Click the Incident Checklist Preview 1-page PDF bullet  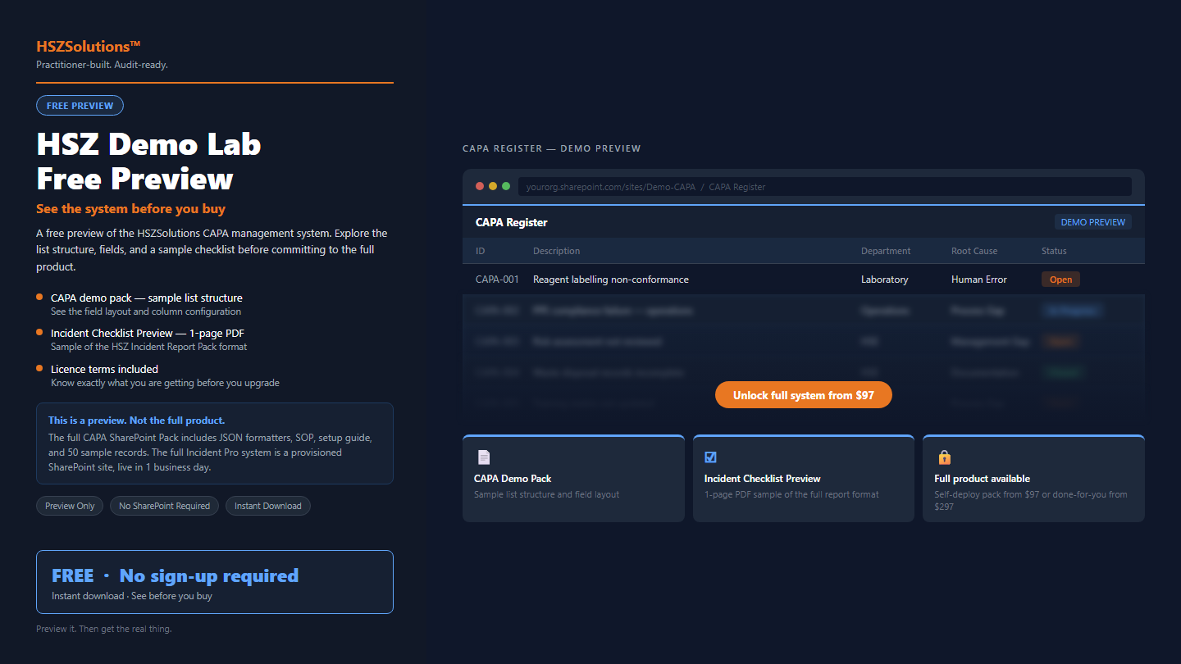[x=148, y=334]
